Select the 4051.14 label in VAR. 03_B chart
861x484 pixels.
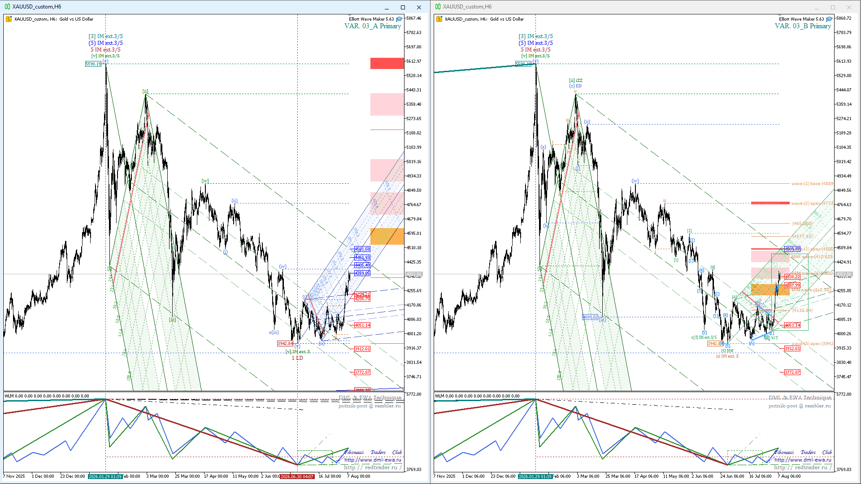pyautogui.click(x=792, y=325)
